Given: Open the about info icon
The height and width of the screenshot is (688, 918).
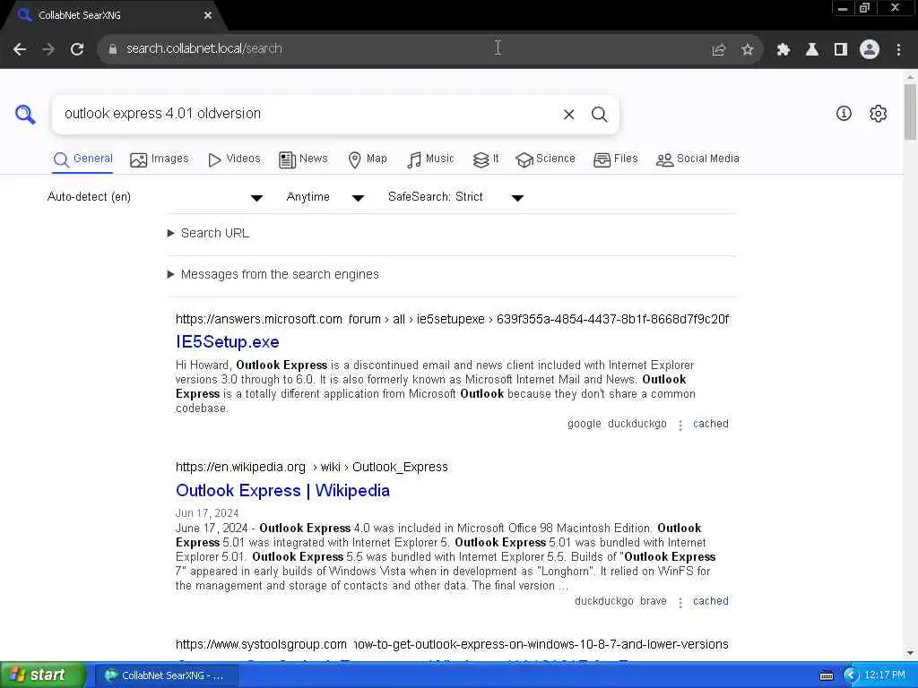Looking at the screenshot, I should [844, 114].
